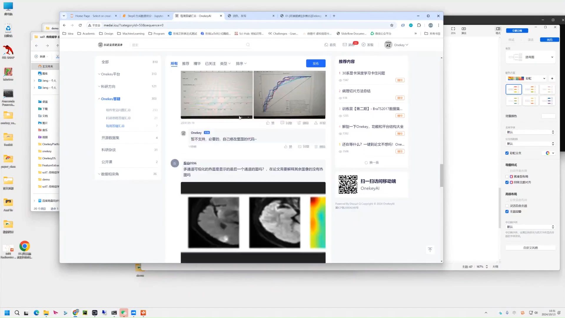The height and width of the screenshot is (318, 565).
Task: Open PyCharm from the taskbar
Action: [85, 313]
